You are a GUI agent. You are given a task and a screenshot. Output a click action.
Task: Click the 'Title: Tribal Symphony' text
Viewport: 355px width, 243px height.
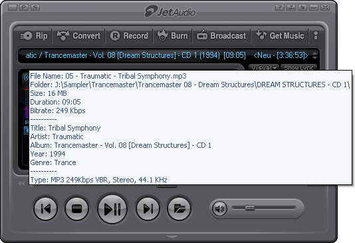coord(65,128)
